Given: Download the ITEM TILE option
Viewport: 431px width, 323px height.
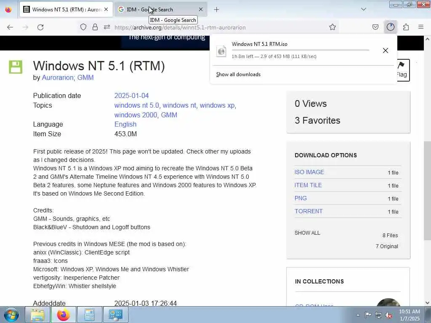Looking at the screenshot, I should (x=308, y=185).
